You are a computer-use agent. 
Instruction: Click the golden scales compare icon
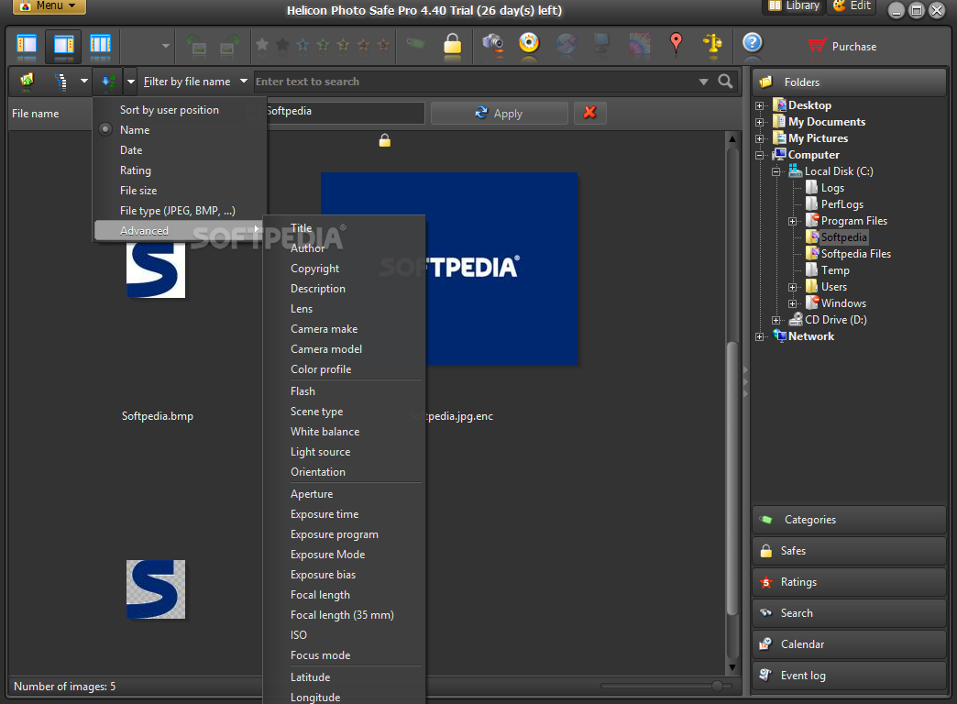[x=712, y=45]
